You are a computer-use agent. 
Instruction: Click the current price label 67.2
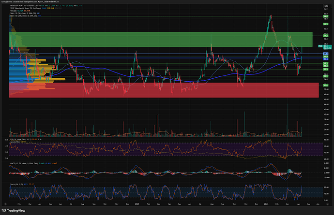(326, 46)
